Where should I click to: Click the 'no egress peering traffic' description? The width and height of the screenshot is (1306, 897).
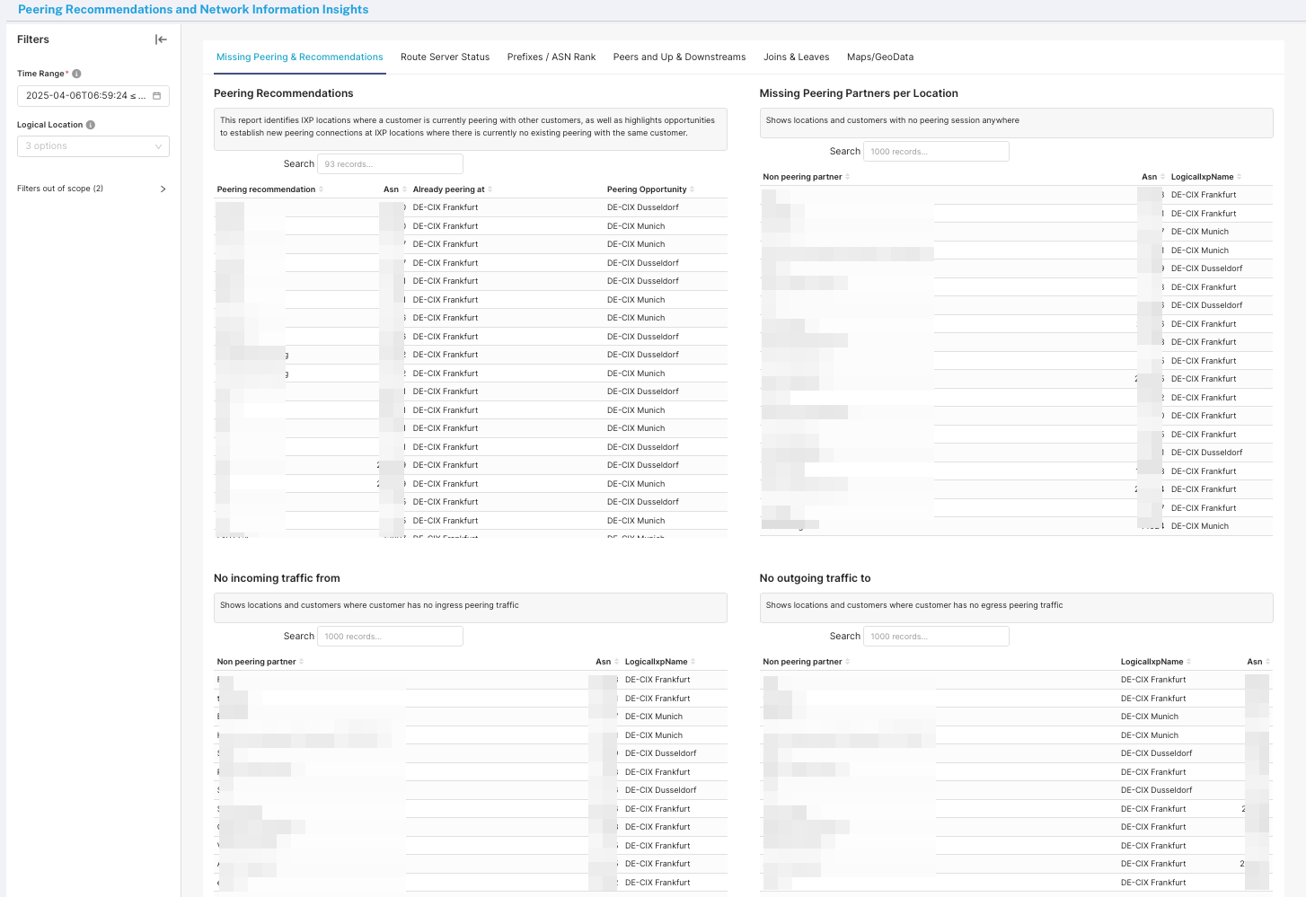click(914, 605)
